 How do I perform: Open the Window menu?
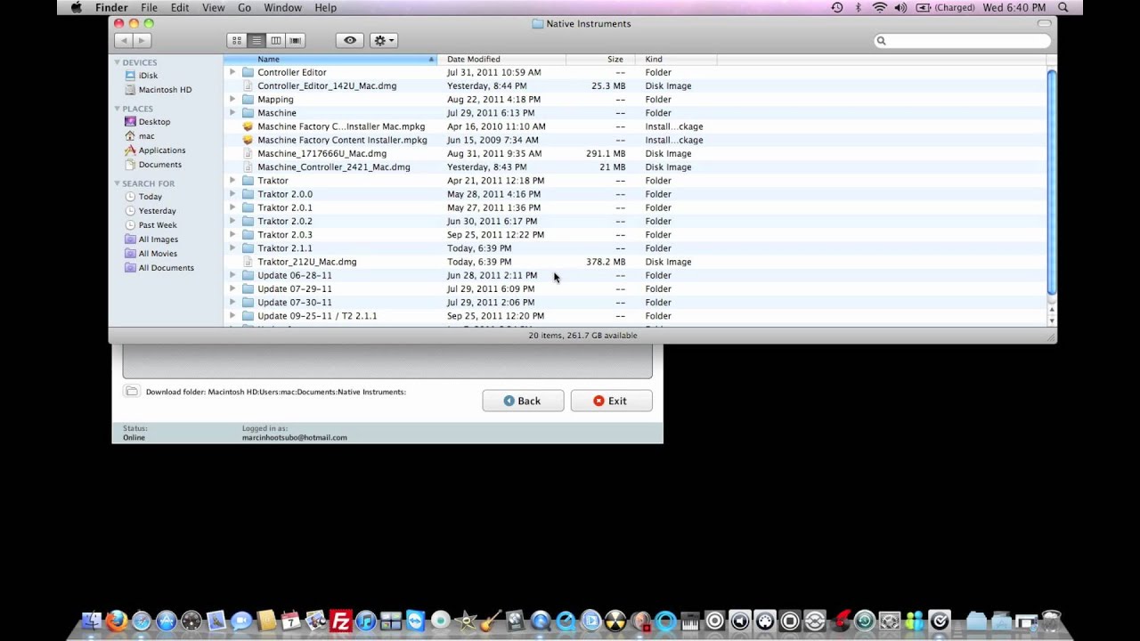tap(282, 7)
